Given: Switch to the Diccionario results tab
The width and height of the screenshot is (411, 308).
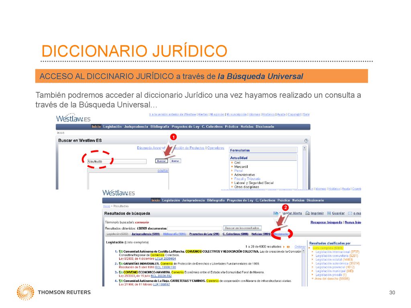Looking at the screenshot, I should click(281, 234).
